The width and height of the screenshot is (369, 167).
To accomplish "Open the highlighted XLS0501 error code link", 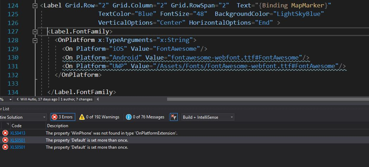I will click(18, 140).
